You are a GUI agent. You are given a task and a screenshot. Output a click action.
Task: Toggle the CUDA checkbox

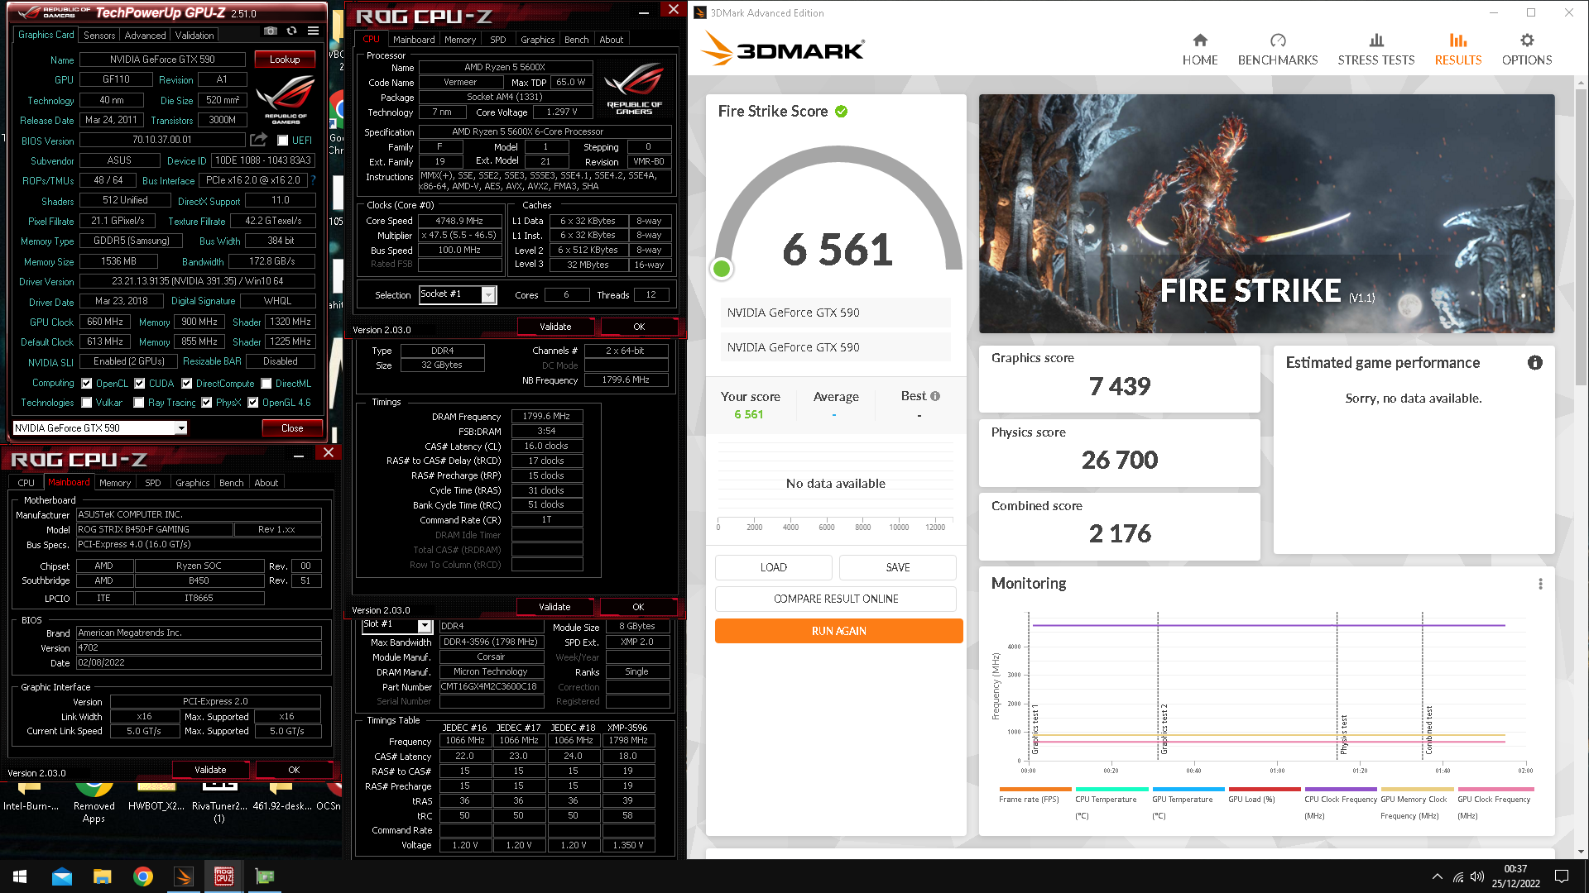coord(140,384)
